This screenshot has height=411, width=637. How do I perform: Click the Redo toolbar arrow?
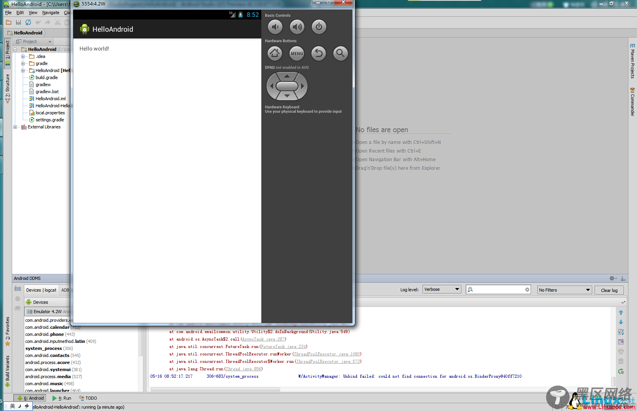click(48, 22)
